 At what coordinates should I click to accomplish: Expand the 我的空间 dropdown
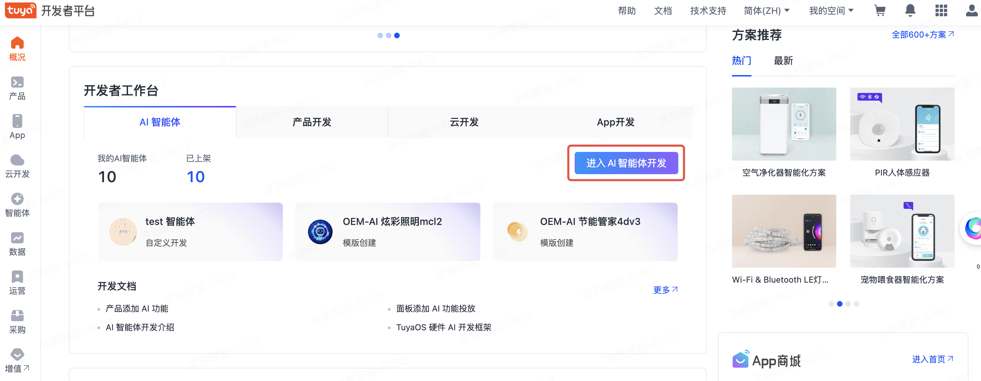831,11
